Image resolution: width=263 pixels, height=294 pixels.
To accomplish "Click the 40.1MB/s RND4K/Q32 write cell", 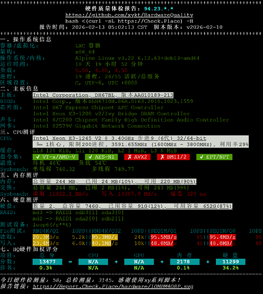I will [x=105, y=243].
